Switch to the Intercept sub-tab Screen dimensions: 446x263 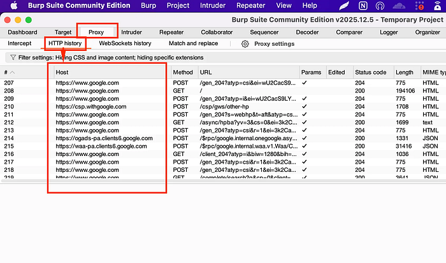point(19,43)
